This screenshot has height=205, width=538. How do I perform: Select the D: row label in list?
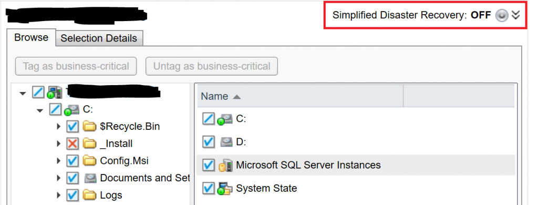coord(241,142)
